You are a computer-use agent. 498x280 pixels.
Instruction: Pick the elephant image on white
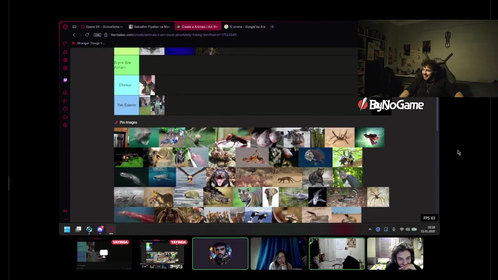(270, 197)
